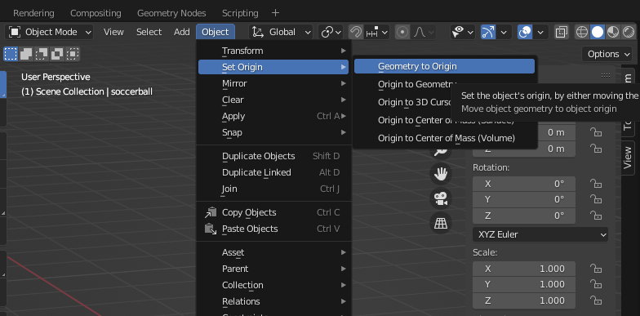
Task: Click the Subtract selection mode icon
Action: (x=42, y=54)
